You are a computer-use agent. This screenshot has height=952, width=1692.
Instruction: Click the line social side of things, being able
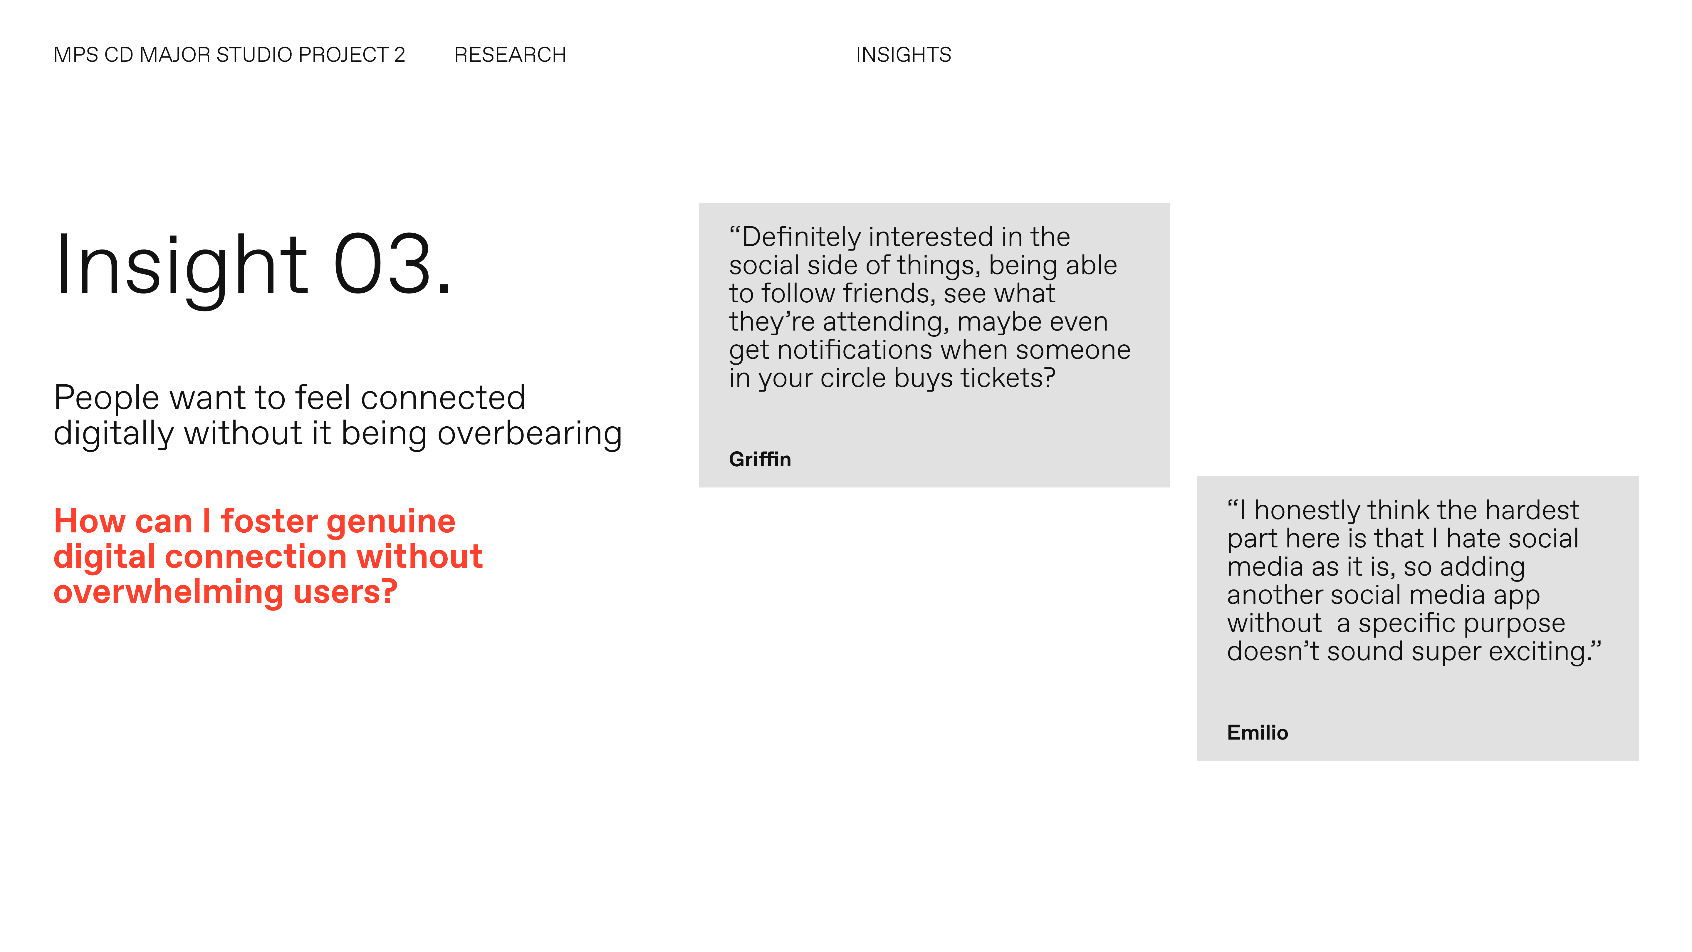click(923, 265)
